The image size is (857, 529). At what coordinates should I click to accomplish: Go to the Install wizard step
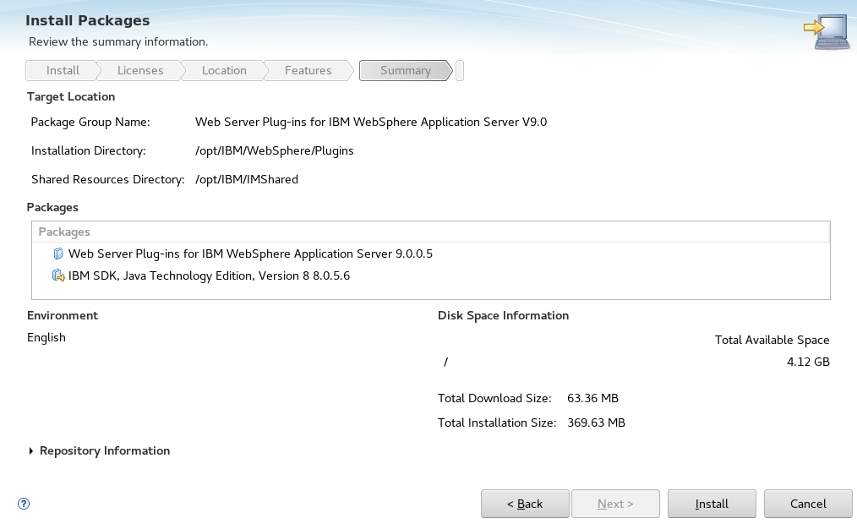[63, 70]
